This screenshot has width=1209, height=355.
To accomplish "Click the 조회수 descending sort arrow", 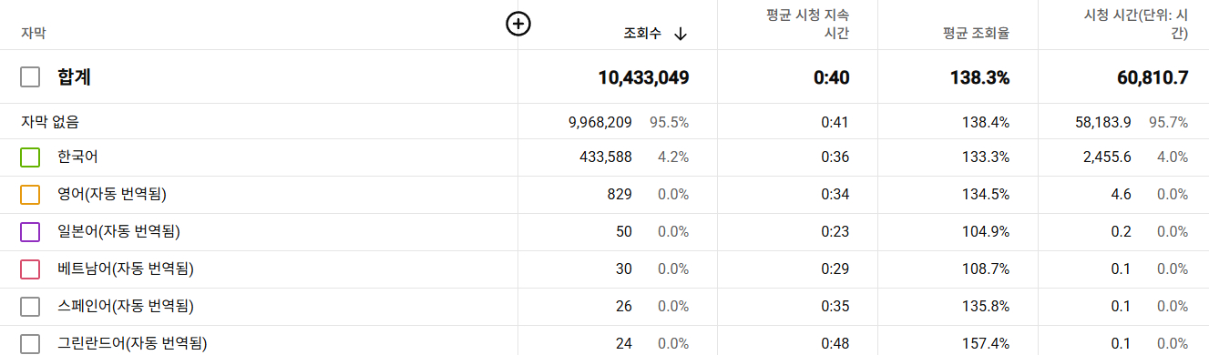I will tap(681, 34).
